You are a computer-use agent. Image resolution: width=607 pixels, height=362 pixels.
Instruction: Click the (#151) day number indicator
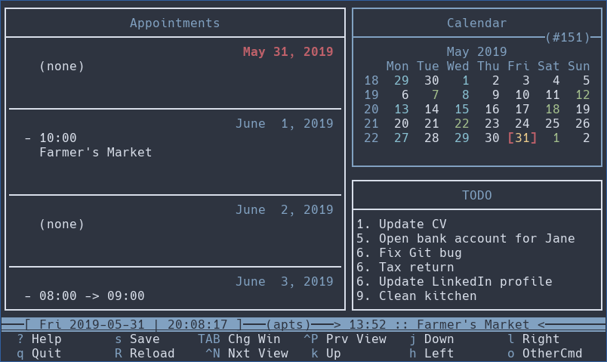[x=567, y=38]
